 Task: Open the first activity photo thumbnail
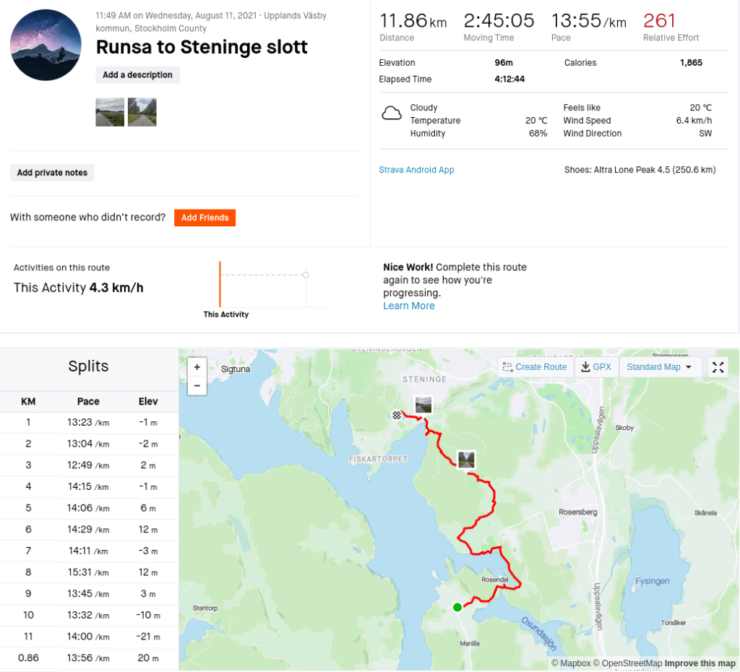[110, 112]
